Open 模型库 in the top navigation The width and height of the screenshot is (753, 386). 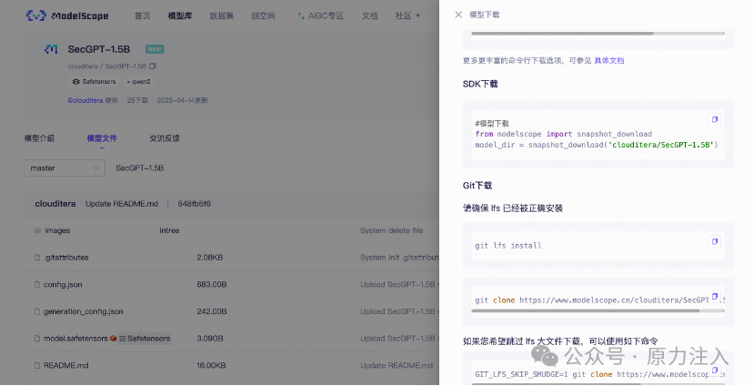click(180, 15)
